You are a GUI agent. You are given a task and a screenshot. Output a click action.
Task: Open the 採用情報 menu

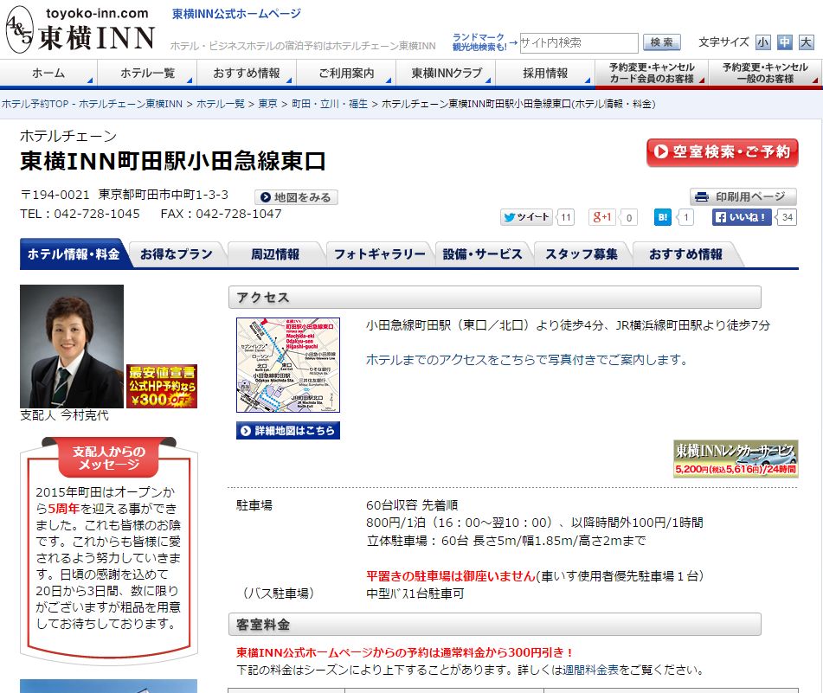(x=545, y=73)
